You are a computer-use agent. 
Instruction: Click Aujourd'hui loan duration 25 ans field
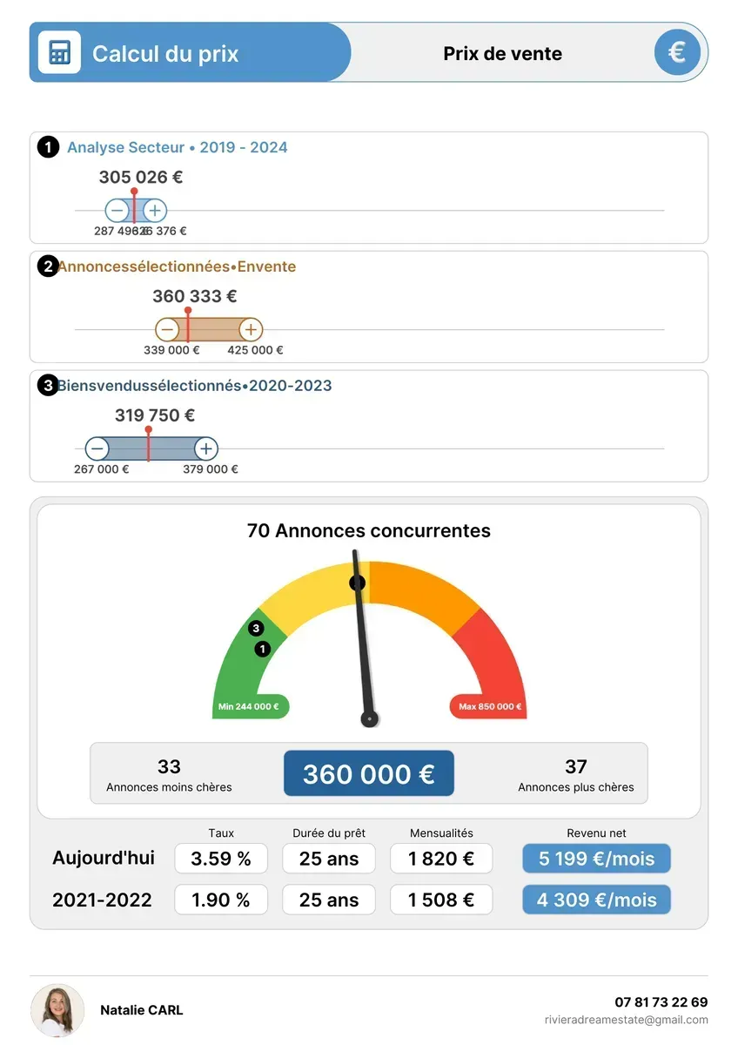329,859
